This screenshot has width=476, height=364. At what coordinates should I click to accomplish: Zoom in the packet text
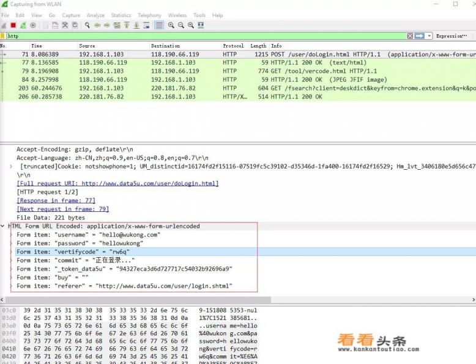point(171,25)
